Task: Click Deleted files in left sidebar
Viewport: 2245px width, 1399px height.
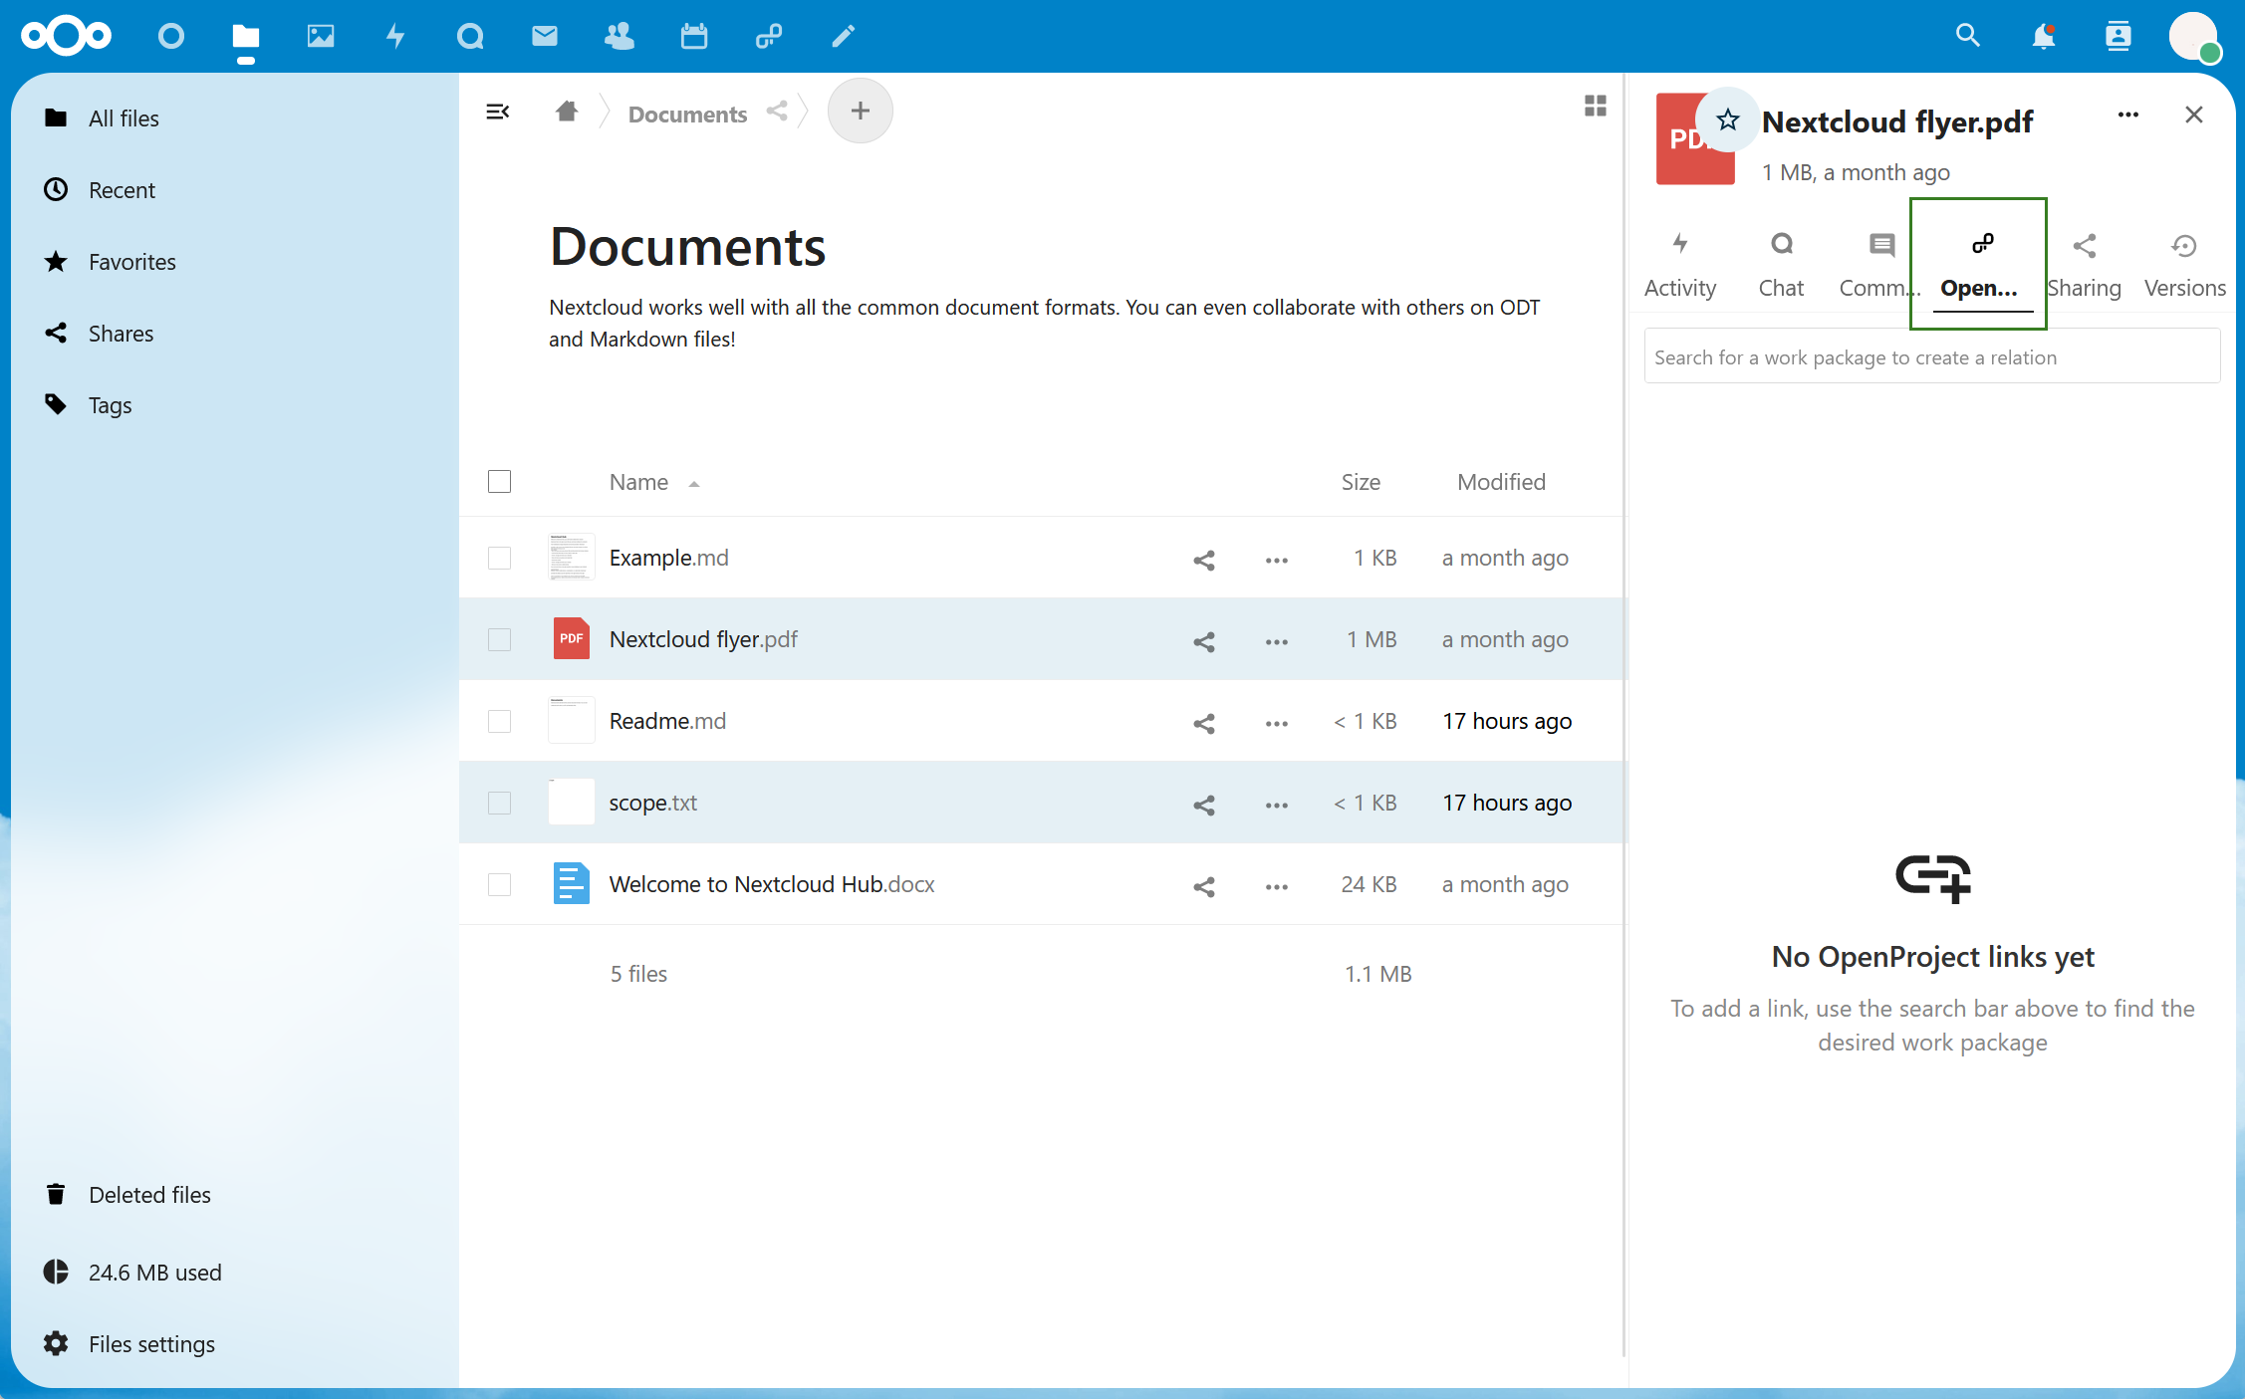Action: [149, 1193]
